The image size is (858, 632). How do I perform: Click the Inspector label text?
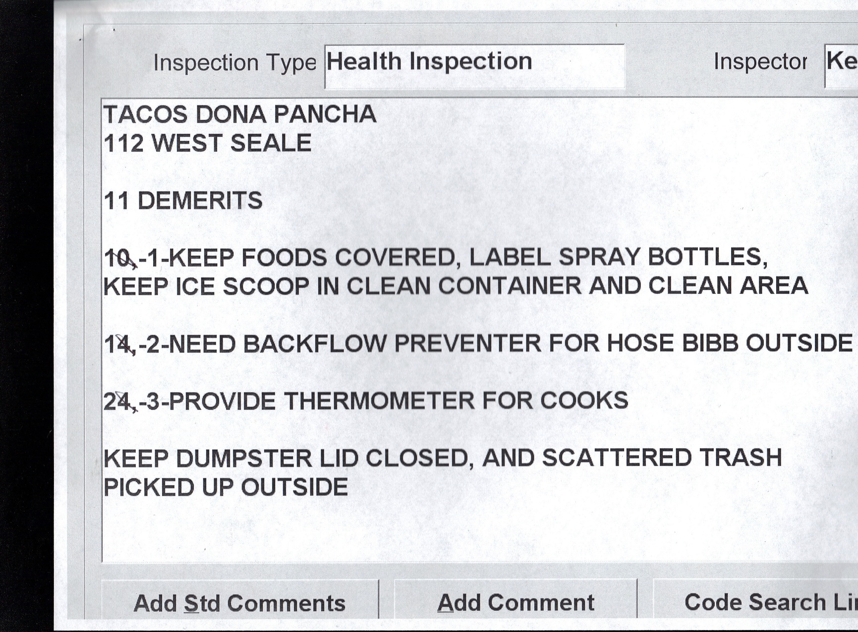tap(760, 62)
